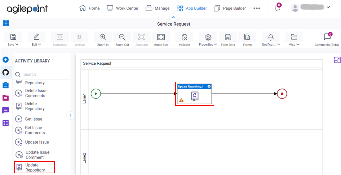Collapse the top navigation bar chevron
This screenshot has width=341, height=175.
173,18
